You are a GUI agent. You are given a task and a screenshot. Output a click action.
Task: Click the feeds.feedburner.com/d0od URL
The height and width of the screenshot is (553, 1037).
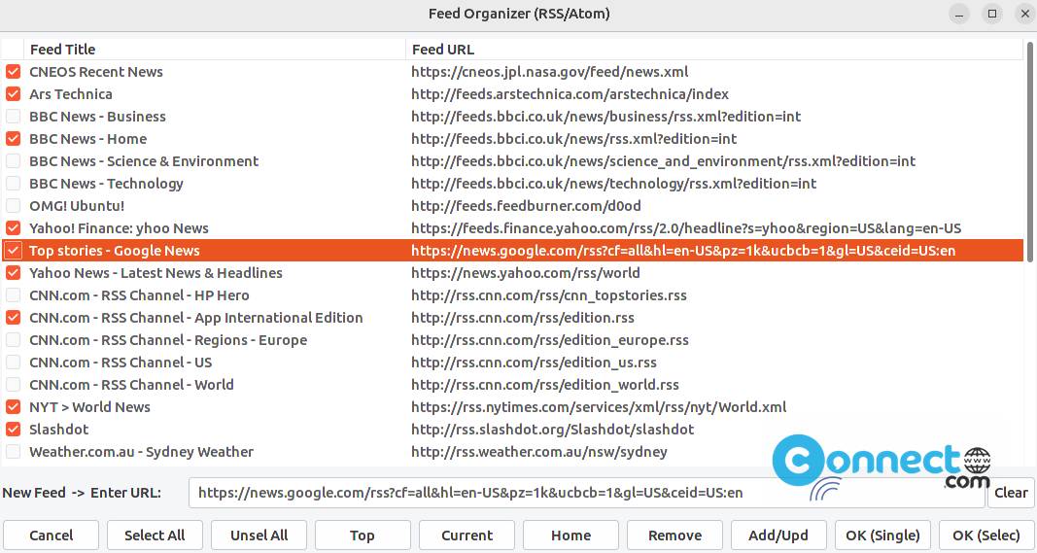(526, 206)
